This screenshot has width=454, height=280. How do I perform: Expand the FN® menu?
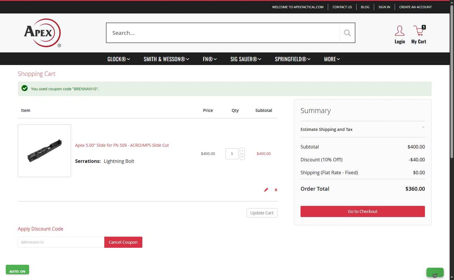tap(210, 59)
